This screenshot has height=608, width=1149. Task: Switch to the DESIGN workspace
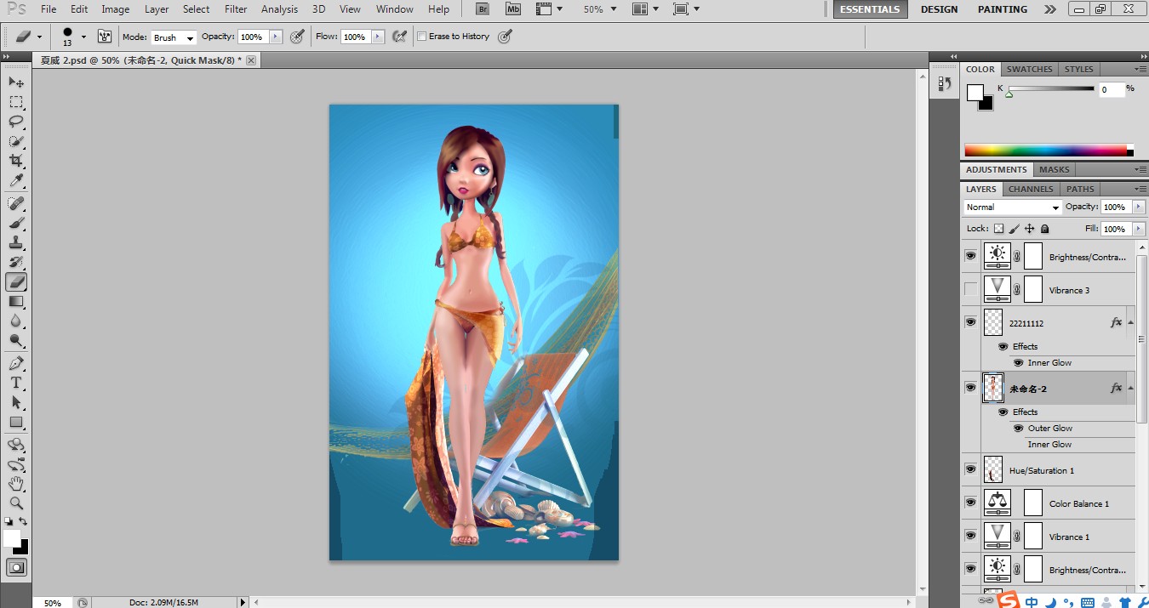[x=939, y=9]
